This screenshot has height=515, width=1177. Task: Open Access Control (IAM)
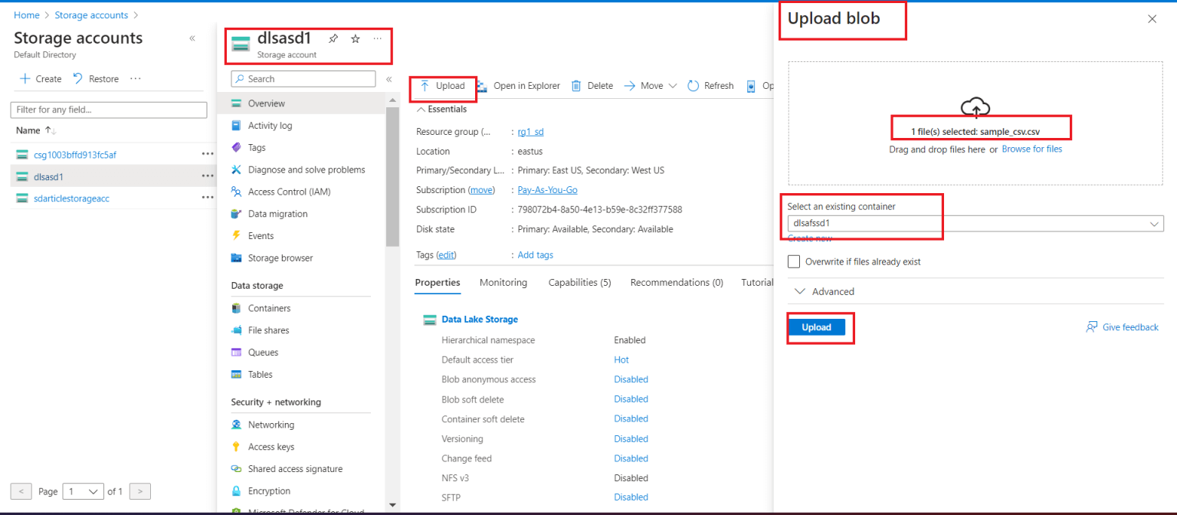point(289,192)
